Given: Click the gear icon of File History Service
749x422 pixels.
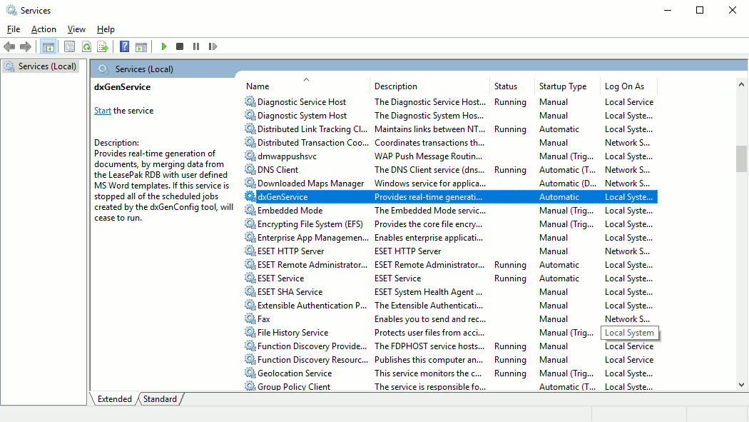Looking at the screenshot, I should pos(250,332).
